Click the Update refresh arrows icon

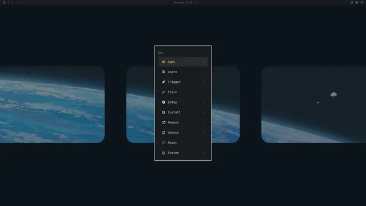[x=164, y=132]
